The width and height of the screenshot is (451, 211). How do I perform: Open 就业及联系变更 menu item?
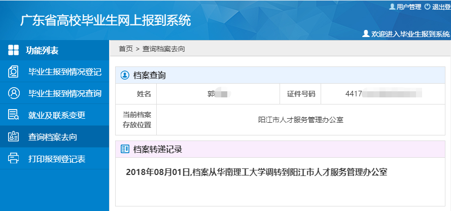pyautogui.click(x=56, y=115)
